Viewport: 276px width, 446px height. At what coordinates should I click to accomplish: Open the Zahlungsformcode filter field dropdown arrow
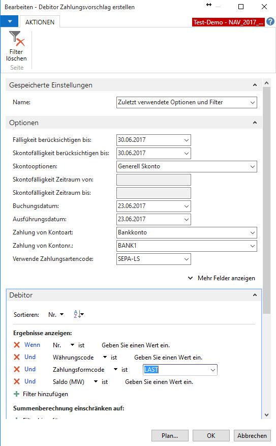pyautogui.click(x=115, y=370)
